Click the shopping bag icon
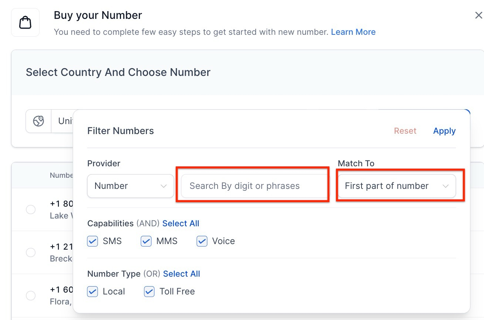The image size is (484, 320). pos(25,23)
